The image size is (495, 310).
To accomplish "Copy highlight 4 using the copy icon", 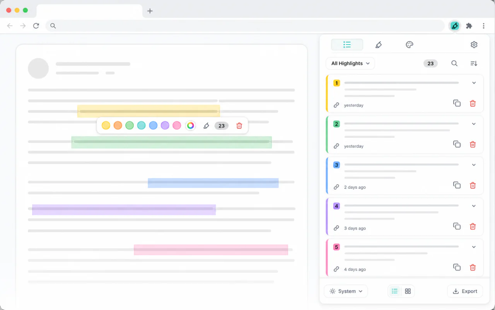I will [457, 226].
